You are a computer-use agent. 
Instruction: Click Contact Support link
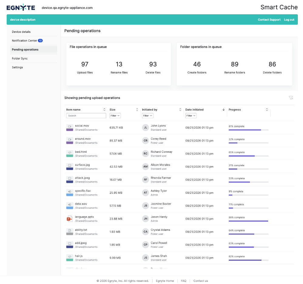pos(269,19)
